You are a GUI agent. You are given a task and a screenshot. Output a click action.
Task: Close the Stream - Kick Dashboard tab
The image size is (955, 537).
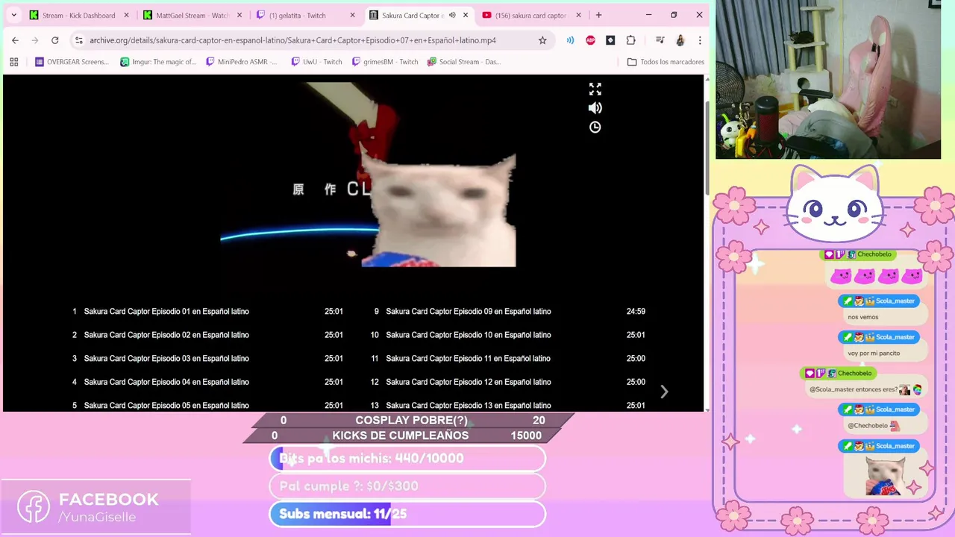click(126, 15)
